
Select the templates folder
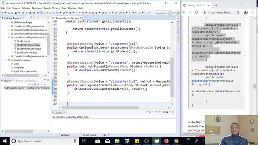pyautogui.click(x=19, y=68)
